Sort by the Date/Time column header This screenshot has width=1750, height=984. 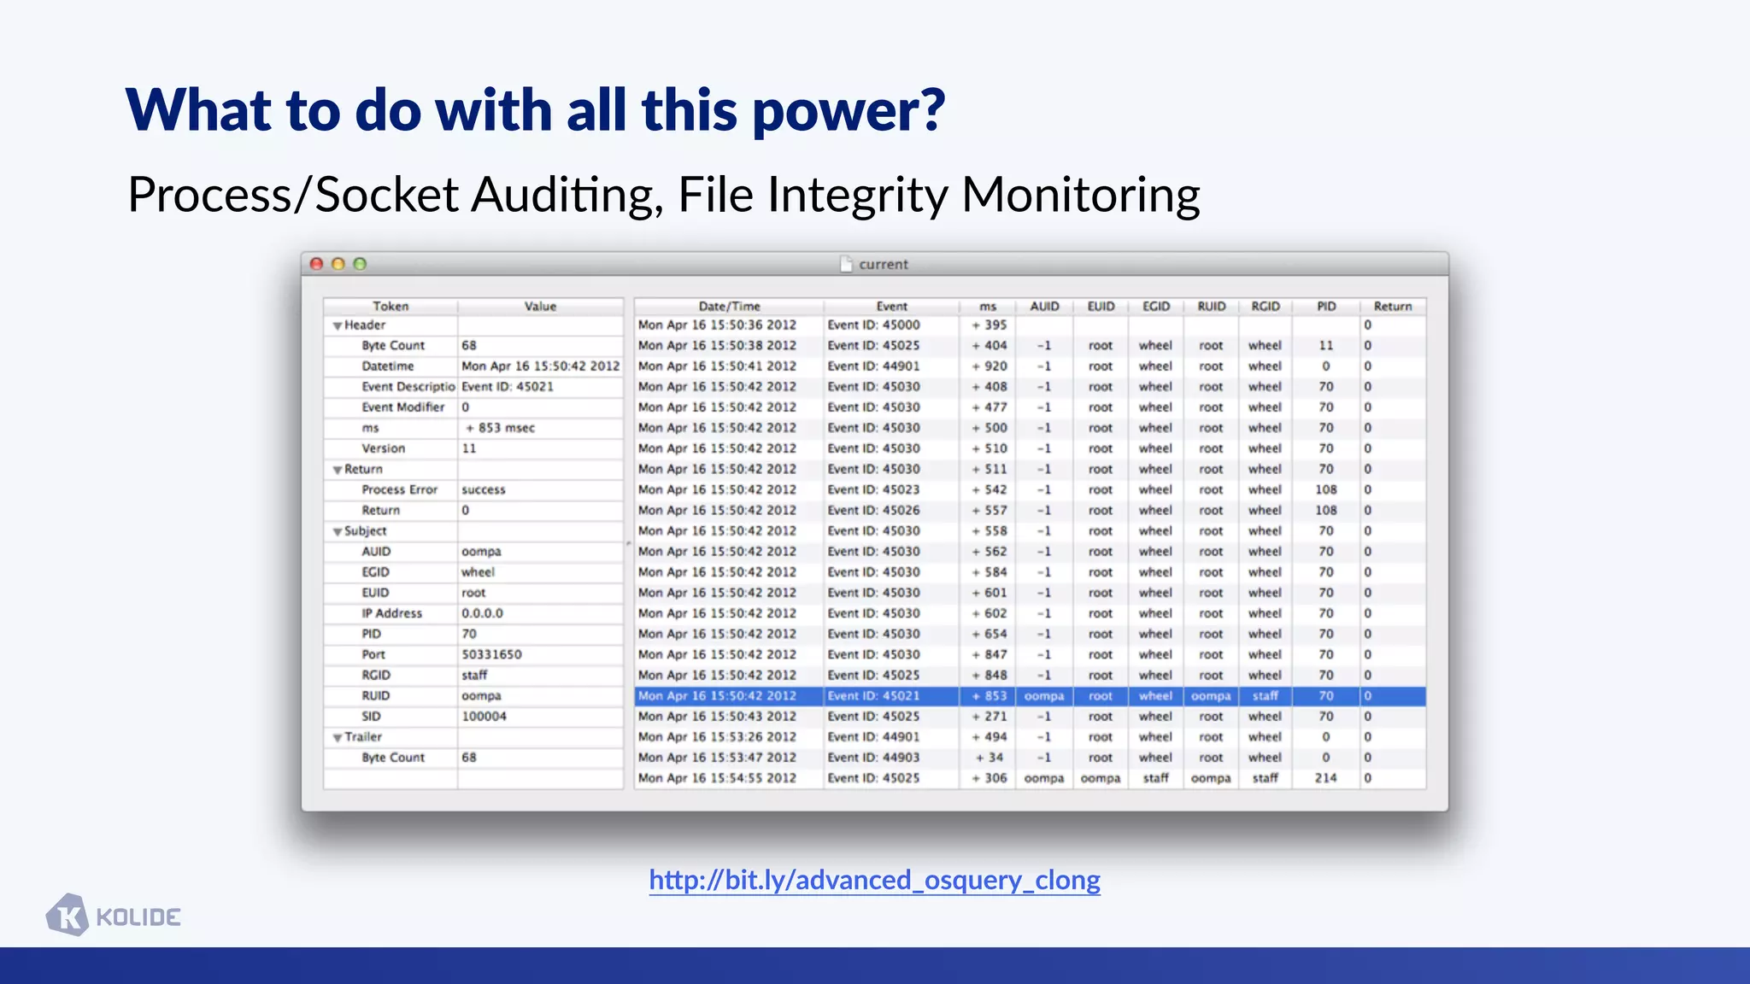coord(729,306)
